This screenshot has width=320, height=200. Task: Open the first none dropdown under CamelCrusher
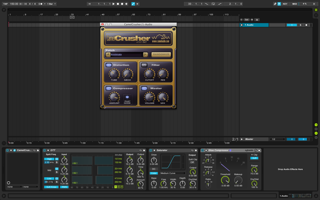[15, 187]
